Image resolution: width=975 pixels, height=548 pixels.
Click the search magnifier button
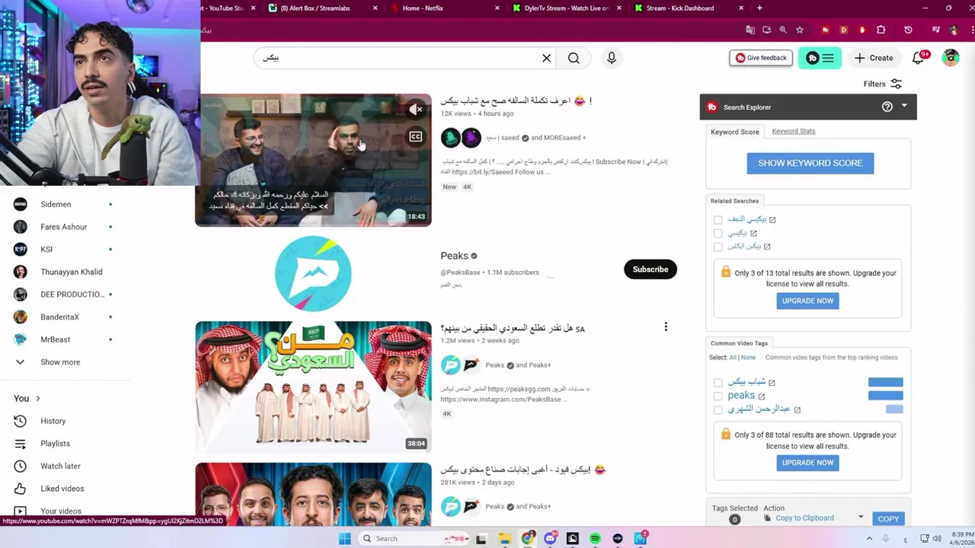click(574, 58)
